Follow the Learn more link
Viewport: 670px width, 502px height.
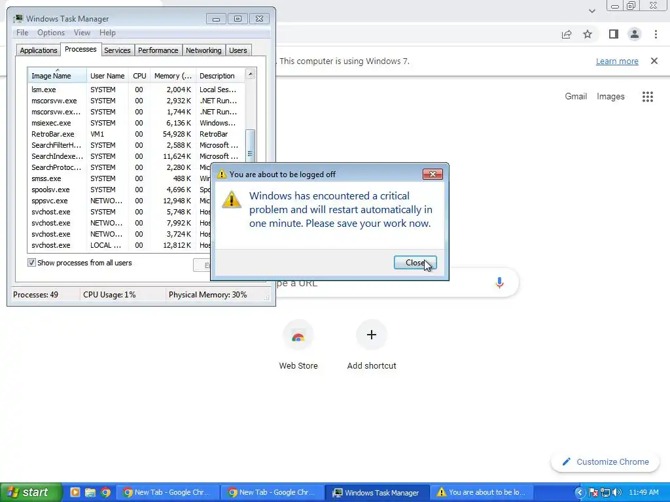click(617, 61)
